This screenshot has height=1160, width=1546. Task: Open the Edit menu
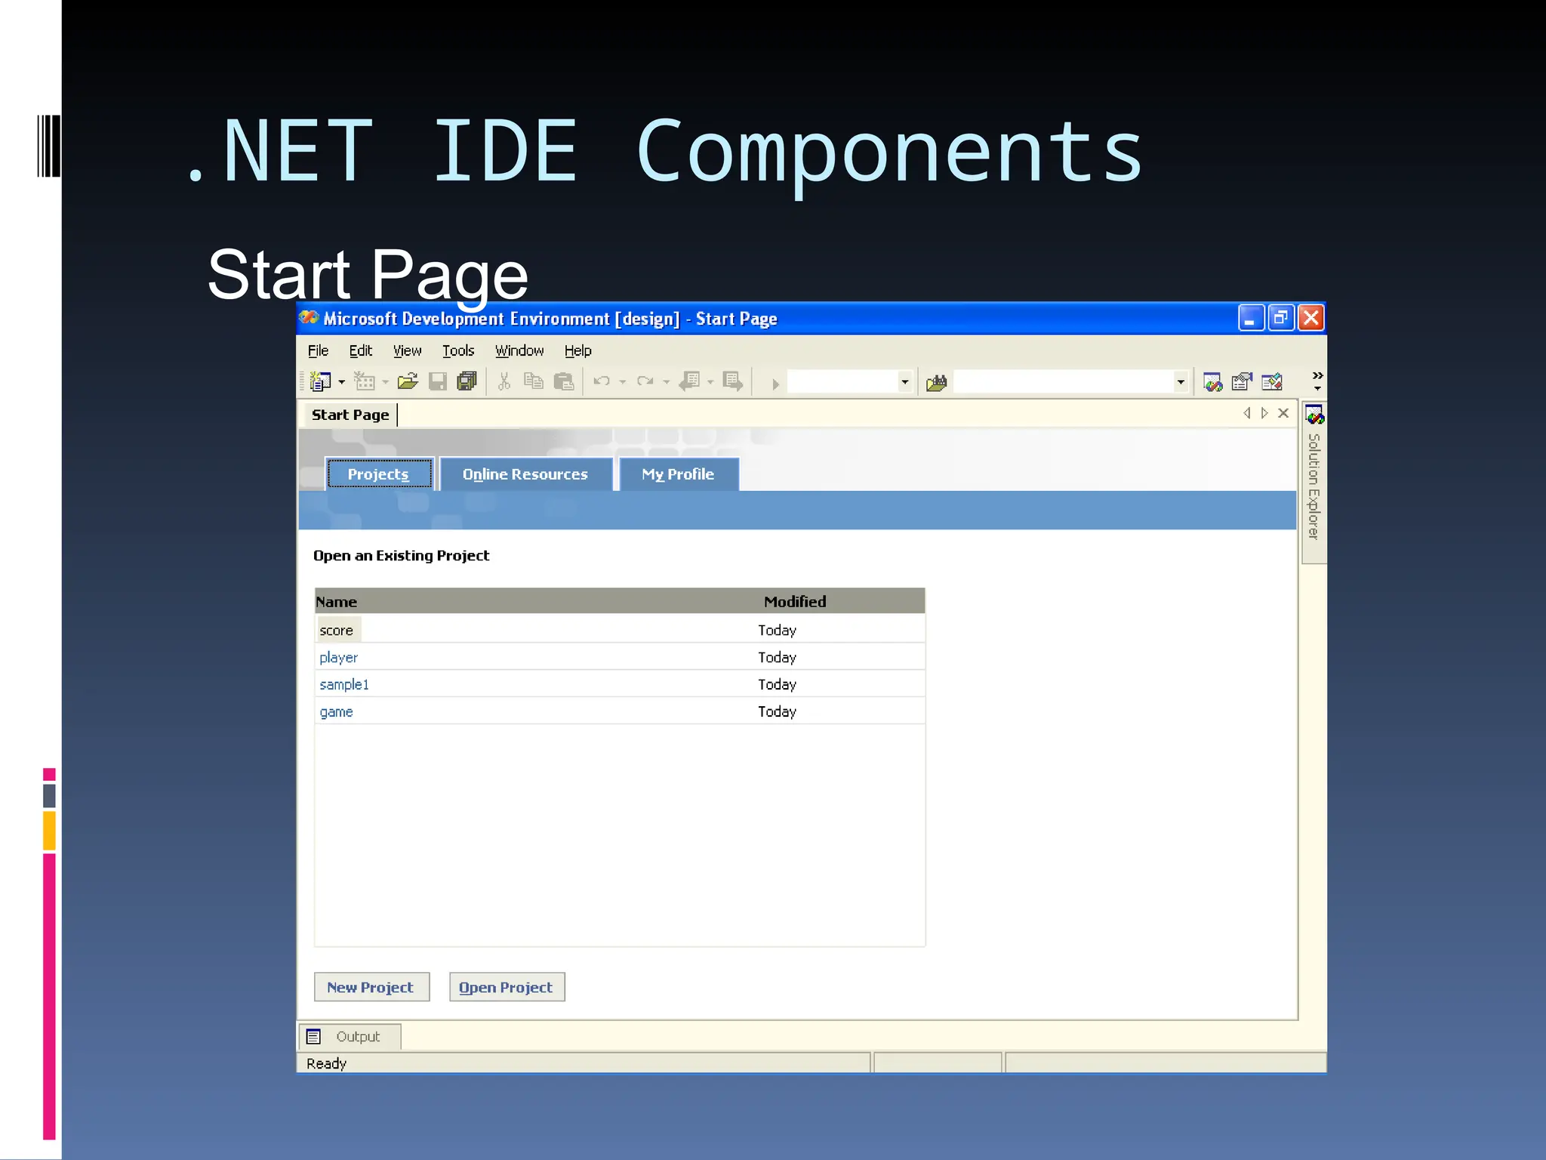(x=361, y=351)
